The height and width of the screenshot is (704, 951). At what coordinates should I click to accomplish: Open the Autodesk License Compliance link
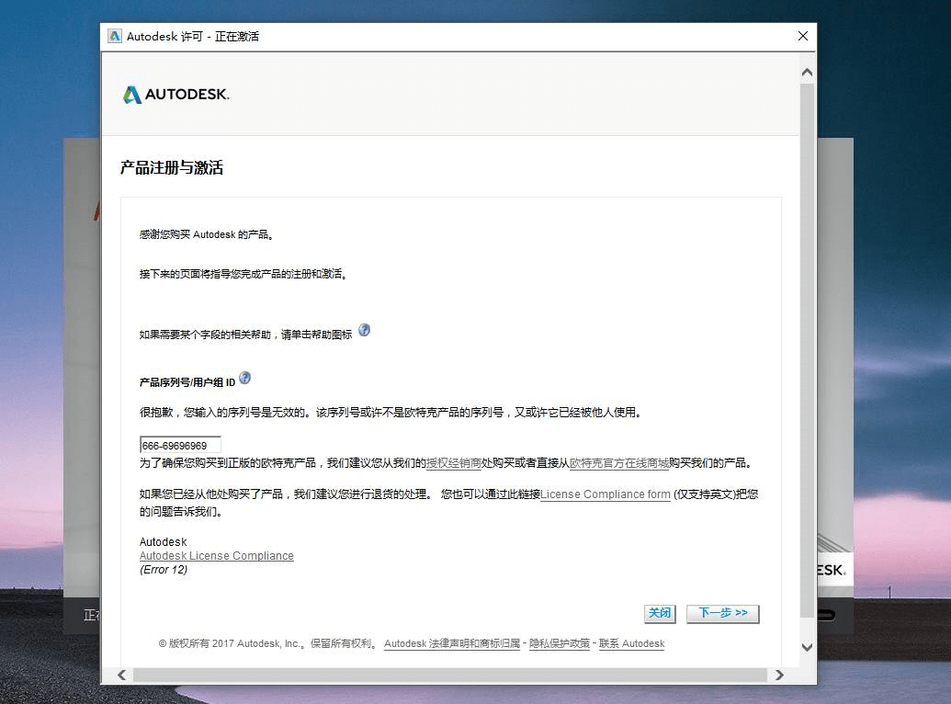click(x=216, y=555)
